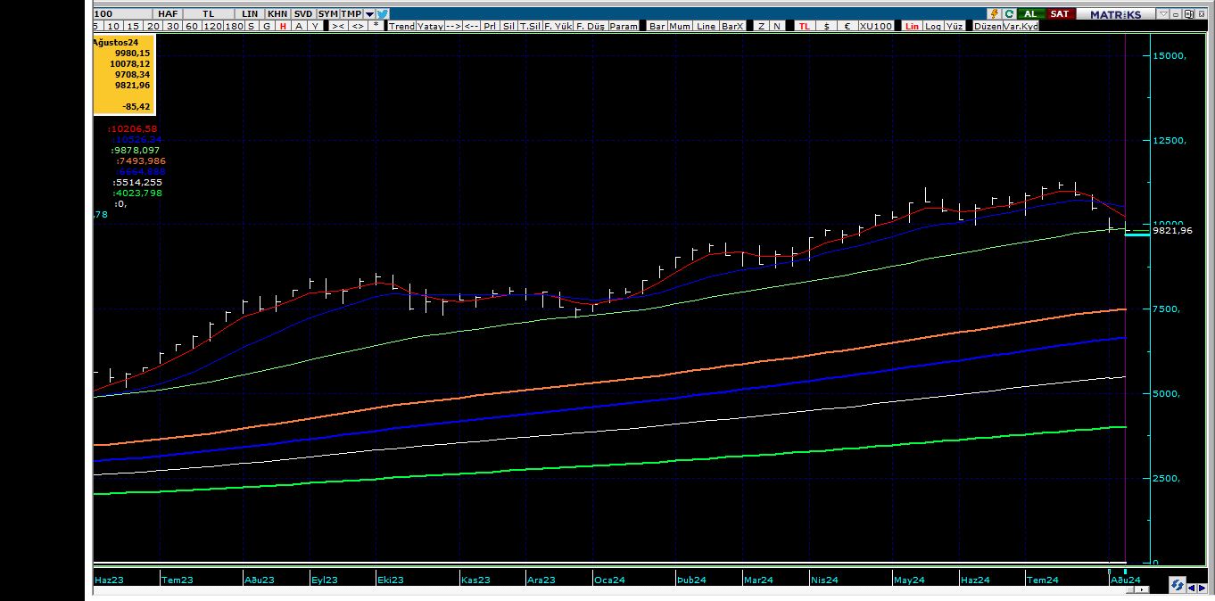Click the Var.Kyd button
The height and width of the screenshot is (601, 1215).
pyautogui.click(x=1021, y=27)
